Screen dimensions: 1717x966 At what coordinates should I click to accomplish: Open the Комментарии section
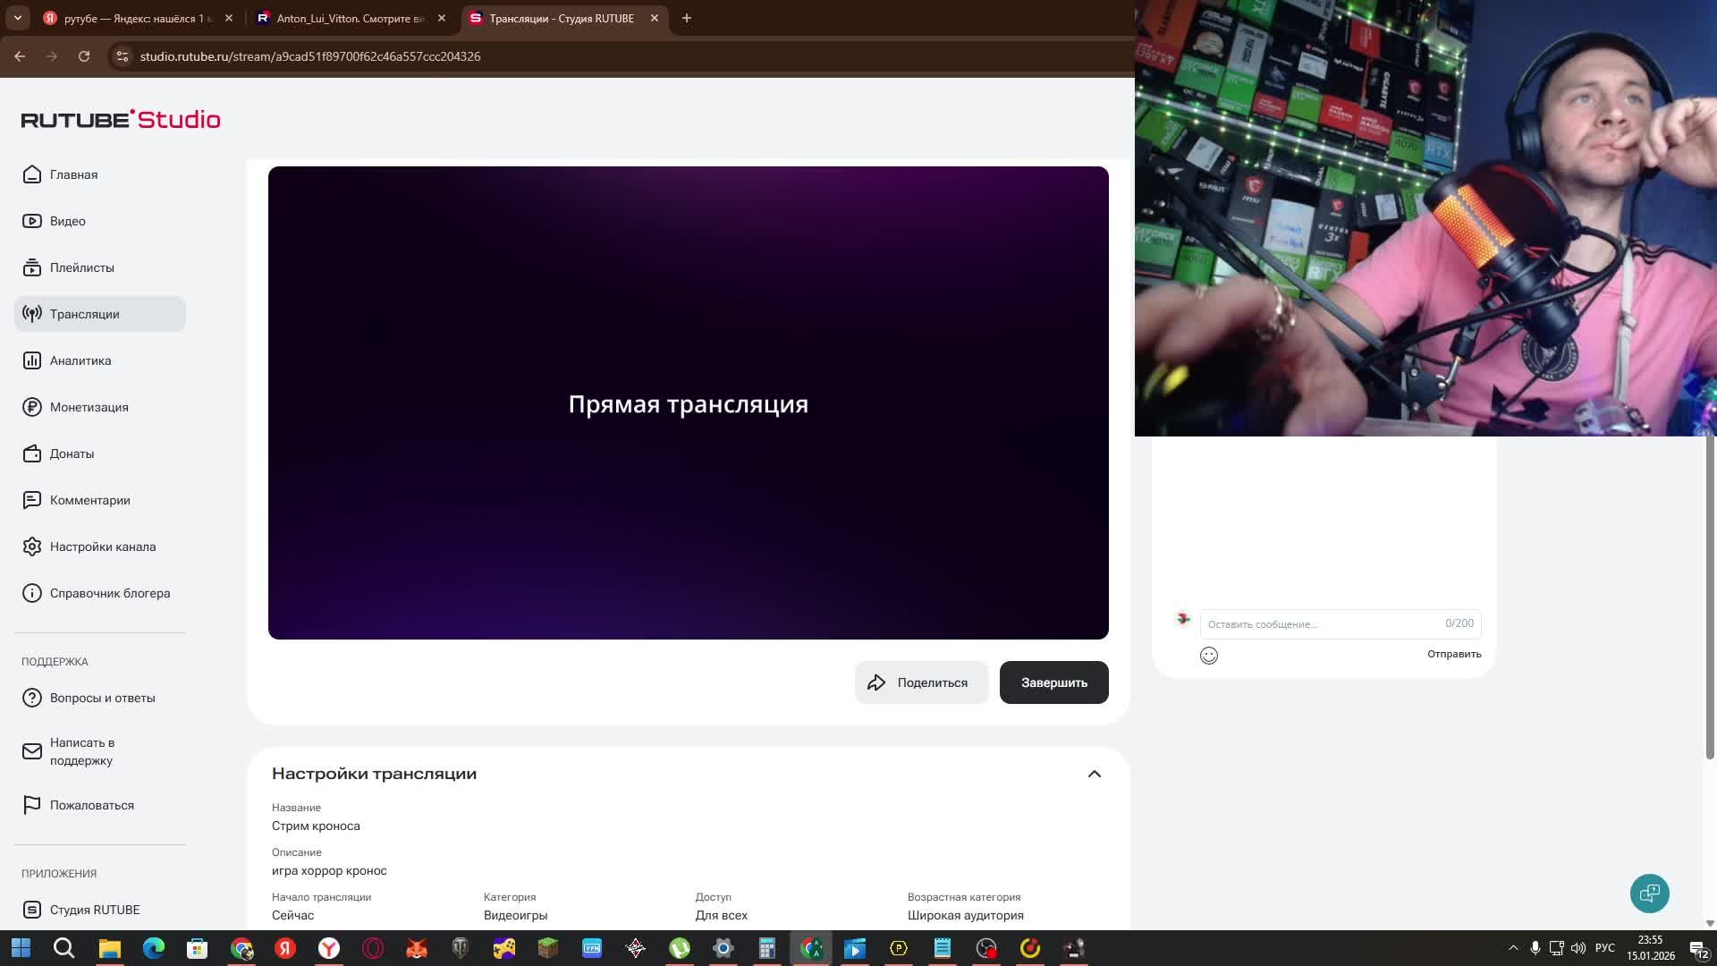[90, 500]
